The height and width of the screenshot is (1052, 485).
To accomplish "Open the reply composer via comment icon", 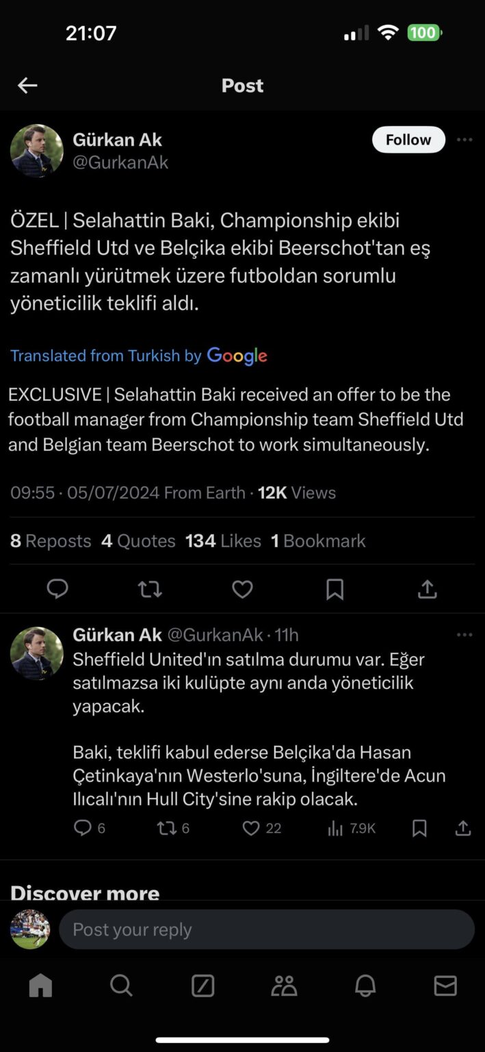I will 57,589.
